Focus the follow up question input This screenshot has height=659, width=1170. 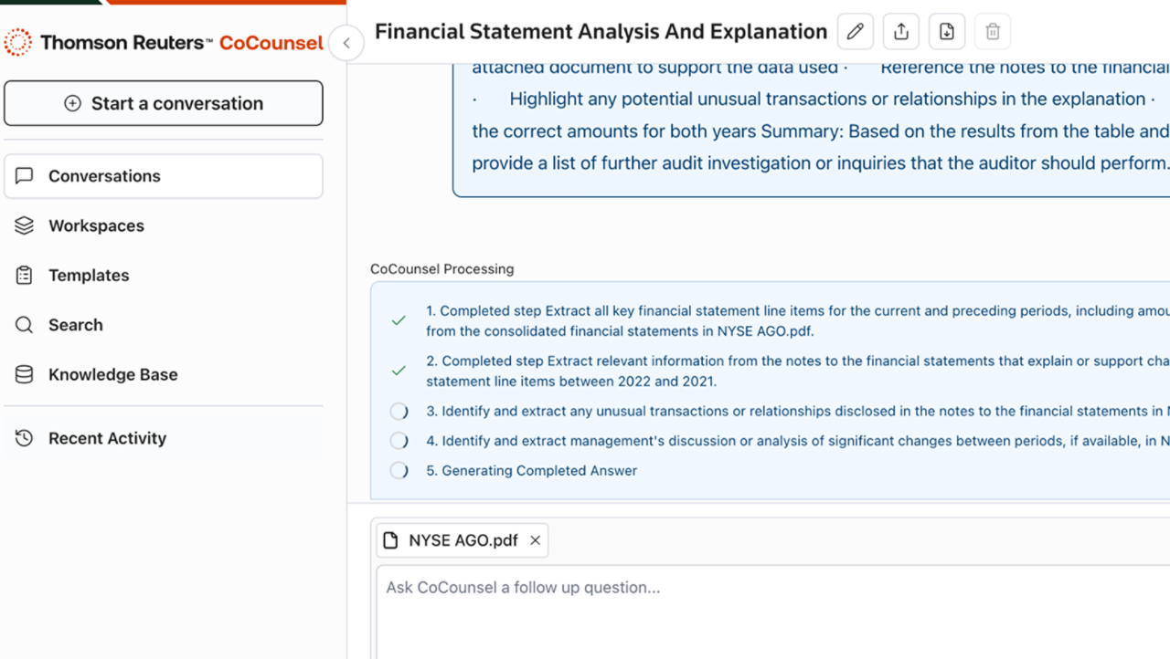[x=768, y=602]
